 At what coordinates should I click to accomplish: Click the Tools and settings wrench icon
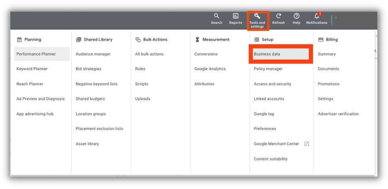tap(257, 16)
